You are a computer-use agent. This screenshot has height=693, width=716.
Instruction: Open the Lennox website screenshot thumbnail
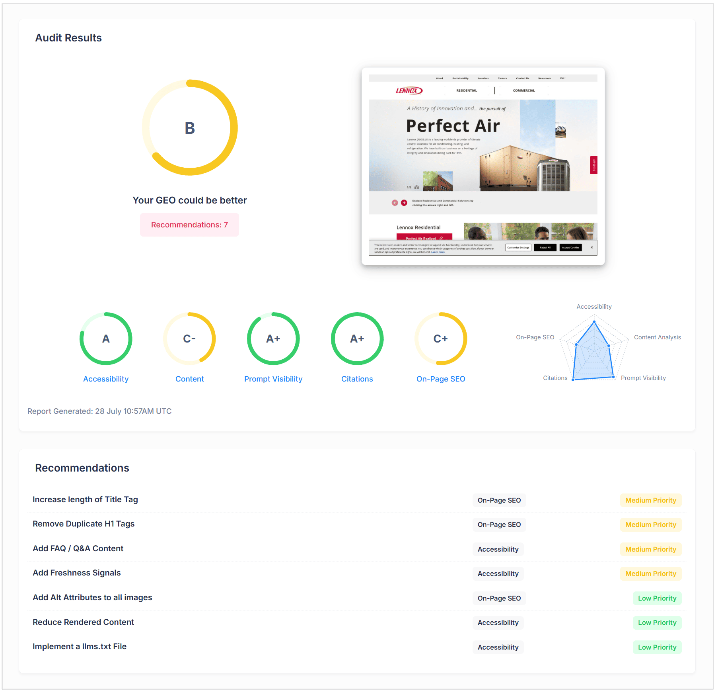[483, 166]
